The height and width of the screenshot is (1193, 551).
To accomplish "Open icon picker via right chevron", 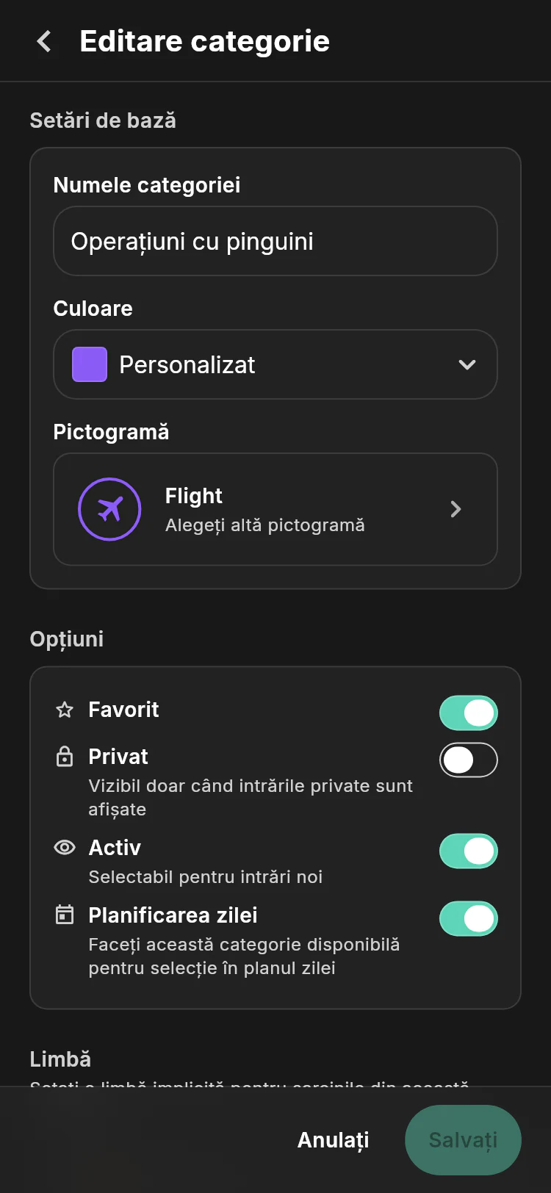I will coord(455,509).
